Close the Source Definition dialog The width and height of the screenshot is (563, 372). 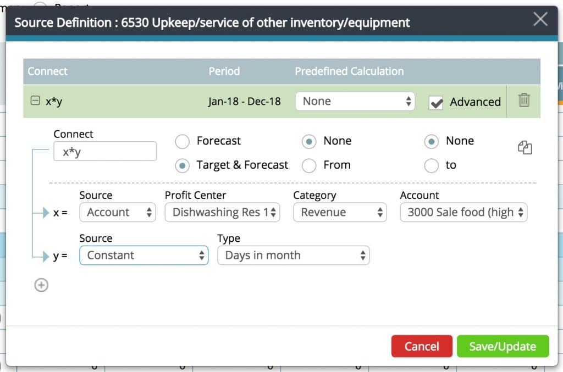[x=540, y=20]
